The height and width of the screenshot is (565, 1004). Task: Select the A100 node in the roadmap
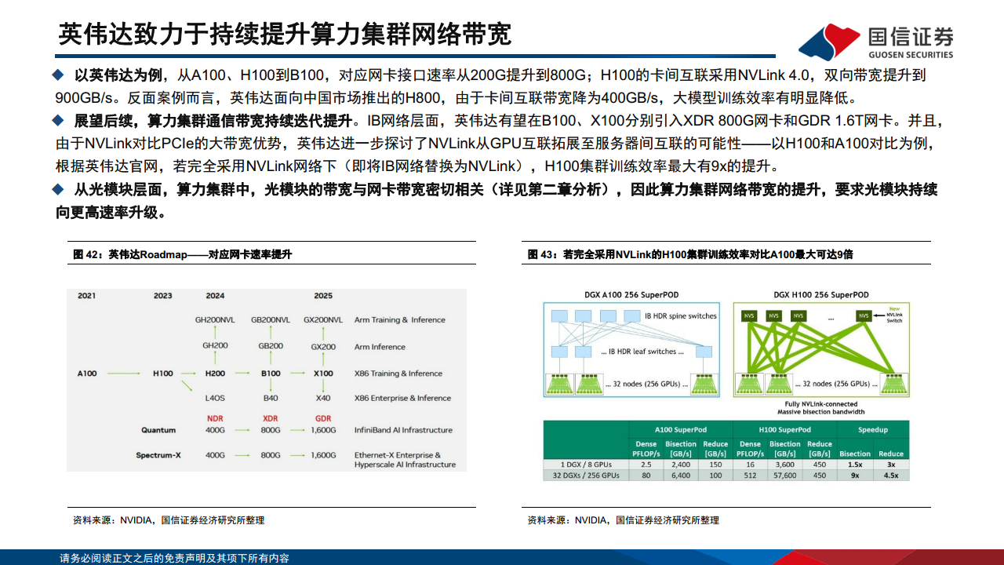point(86,374)
